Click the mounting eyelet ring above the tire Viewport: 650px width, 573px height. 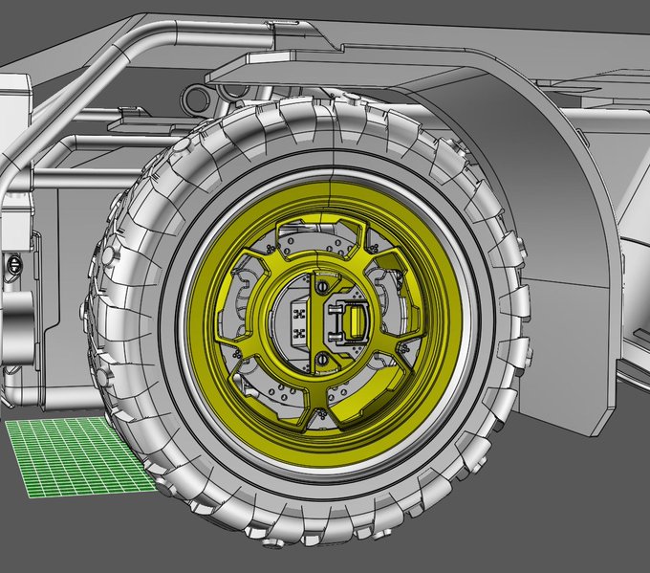[x=195, y=99]
